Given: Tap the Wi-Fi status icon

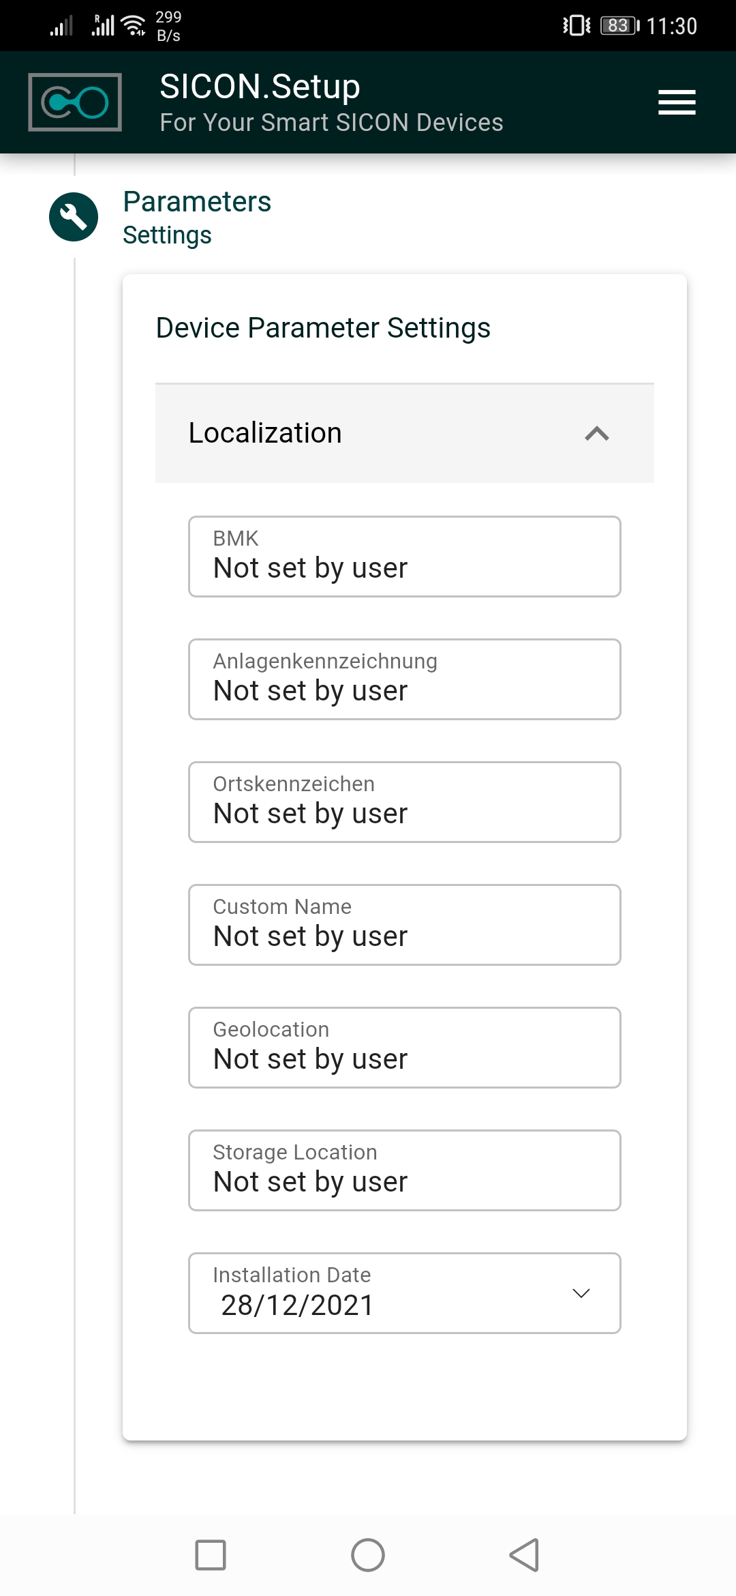Looking at the screenshot, I should 134,26.
